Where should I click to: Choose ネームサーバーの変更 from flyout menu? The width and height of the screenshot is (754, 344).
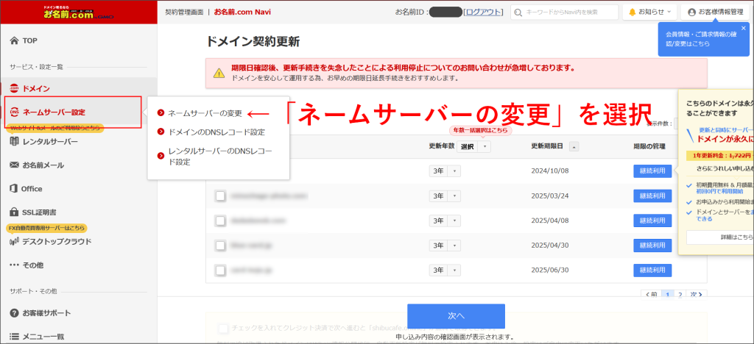205,114
